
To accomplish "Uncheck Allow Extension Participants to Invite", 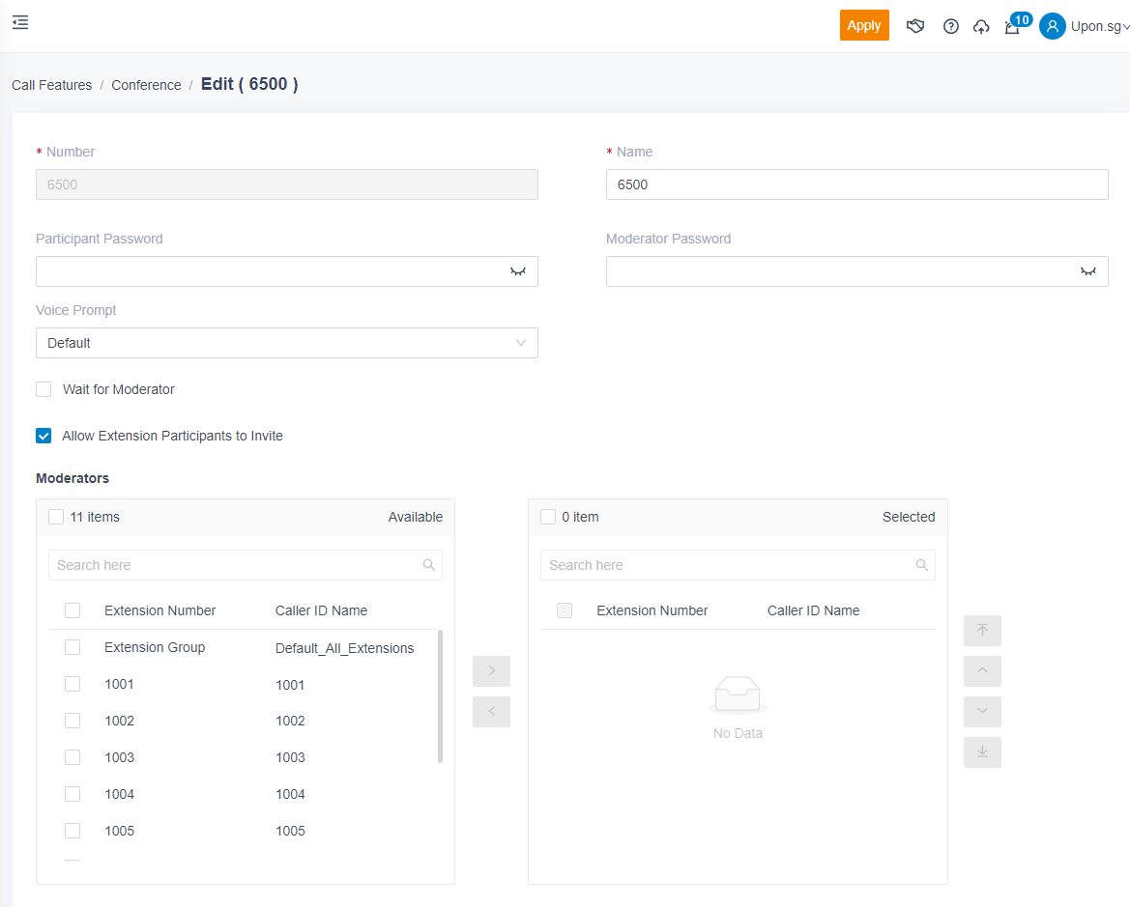I will [x=43, y=436].
